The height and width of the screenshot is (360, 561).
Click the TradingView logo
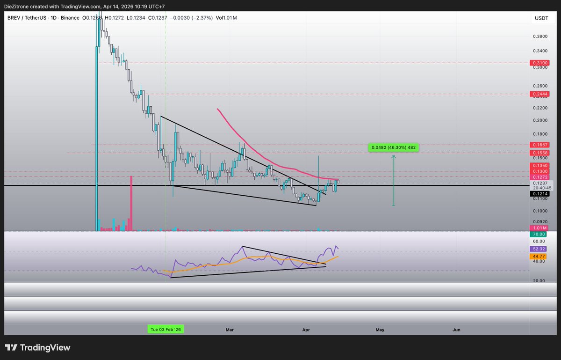point(37,347)
